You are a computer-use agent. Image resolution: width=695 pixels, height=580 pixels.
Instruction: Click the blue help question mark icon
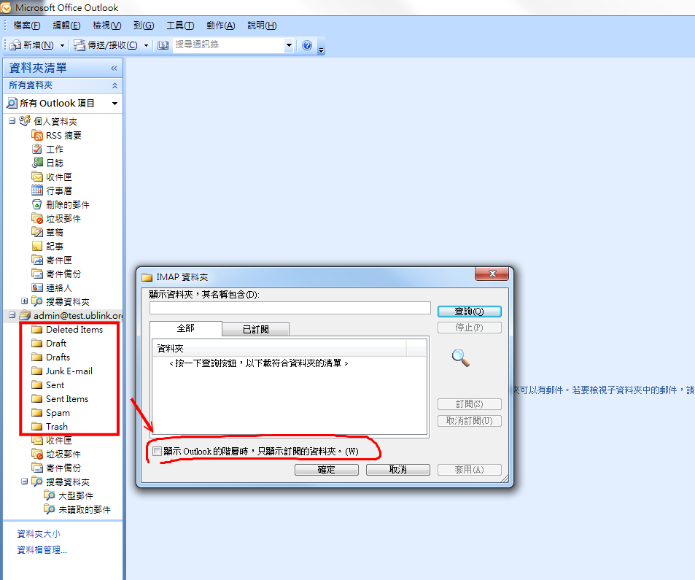coord(307,45)
